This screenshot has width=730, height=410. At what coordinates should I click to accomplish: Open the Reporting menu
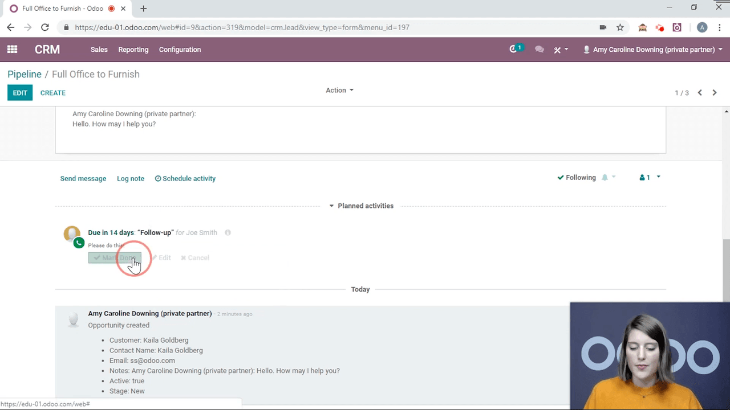tap(133, 50)
